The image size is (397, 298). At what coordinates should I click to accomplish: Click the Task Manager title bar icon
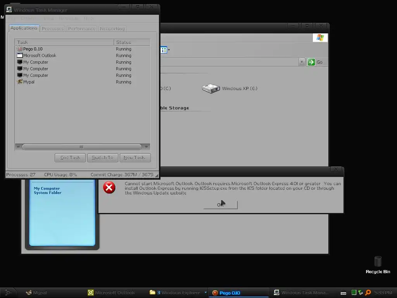coord(9,10)
